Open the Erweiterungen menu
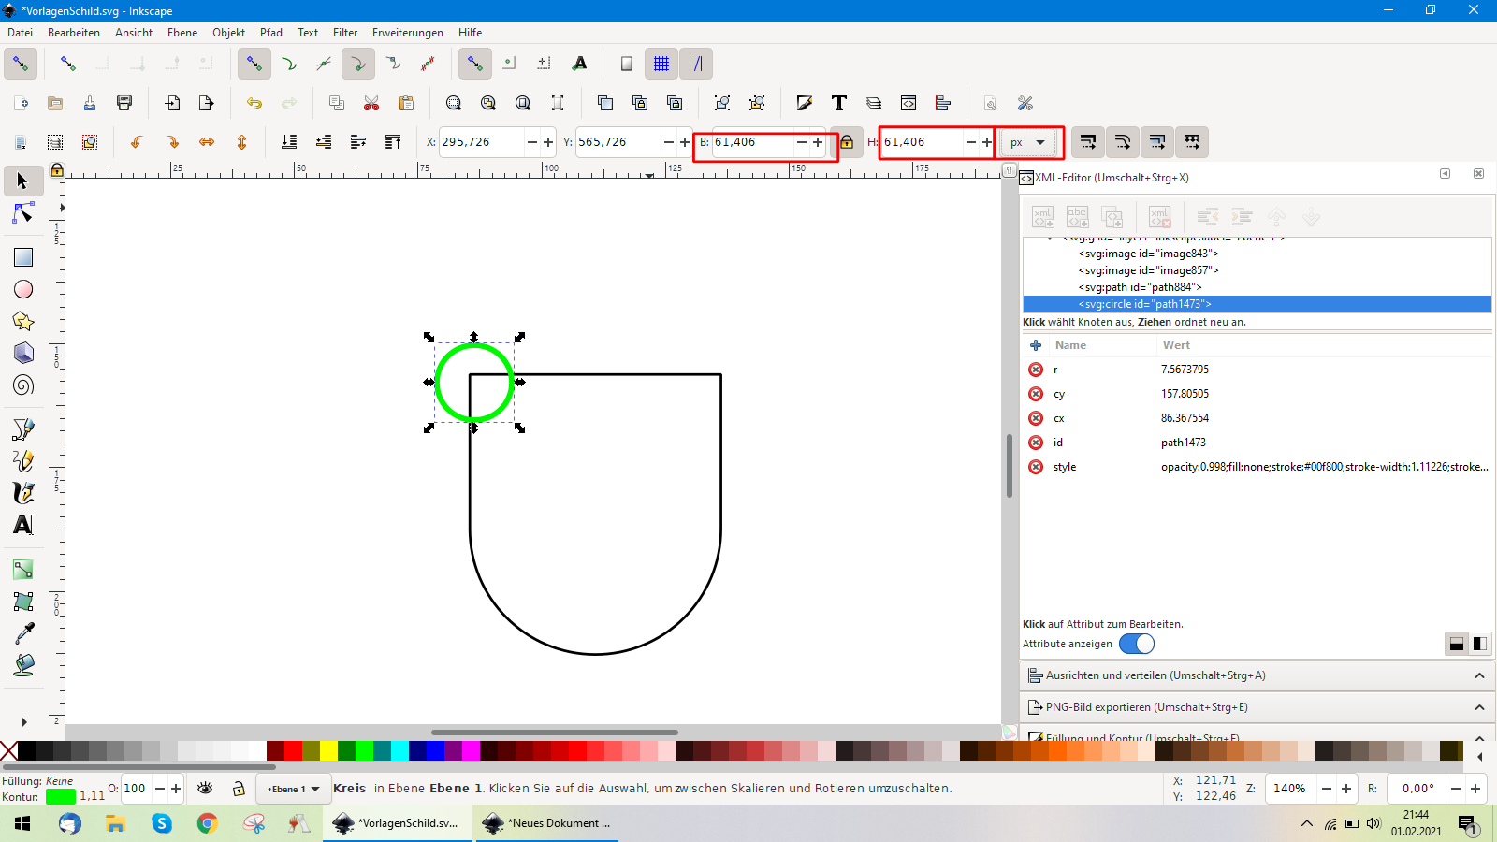 (407, 33)
